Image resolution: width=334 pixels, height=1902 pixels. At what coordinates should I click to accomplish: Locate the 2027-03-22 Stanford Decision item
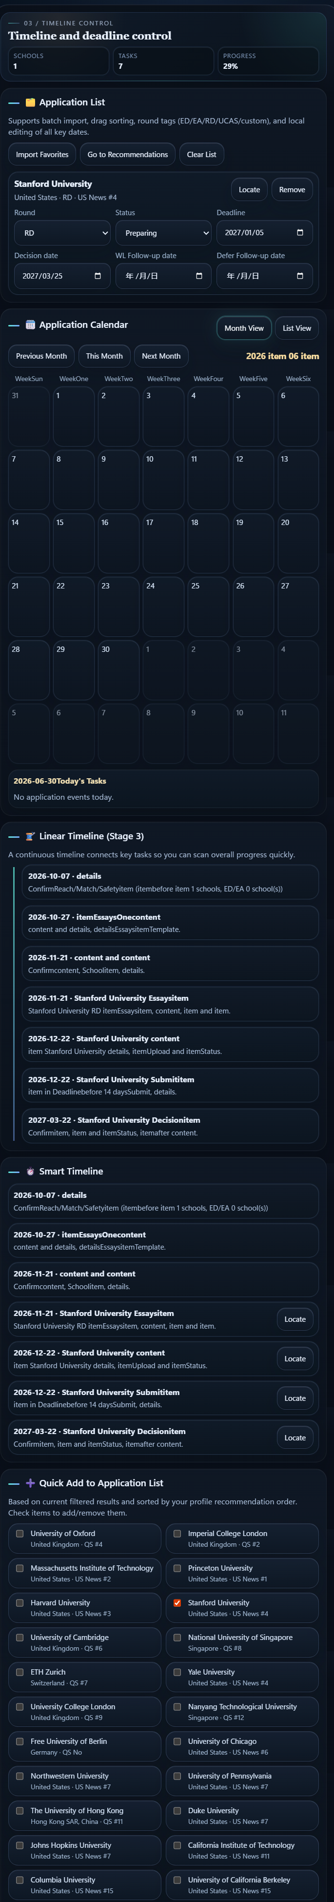[x=295, y=1437]
